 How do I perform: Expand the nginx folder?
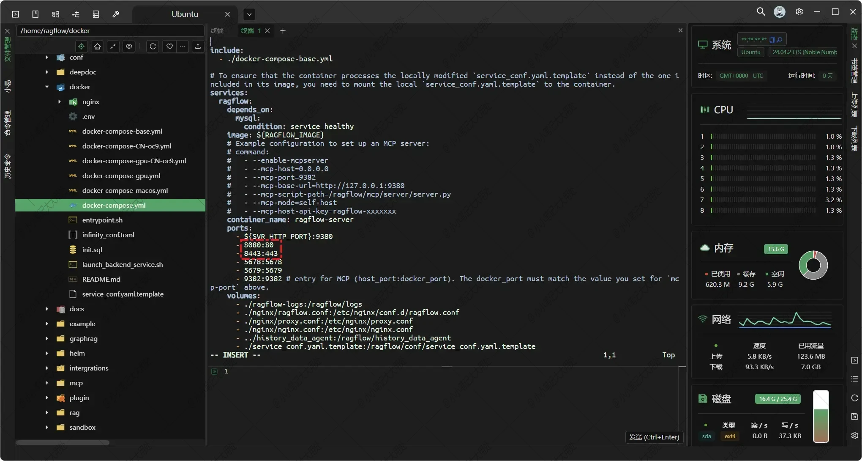pos(60,102)
